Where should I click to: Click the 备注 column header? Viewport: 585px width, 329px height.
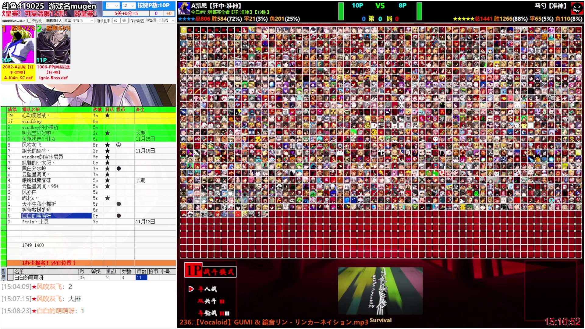(x=155, y=109)
